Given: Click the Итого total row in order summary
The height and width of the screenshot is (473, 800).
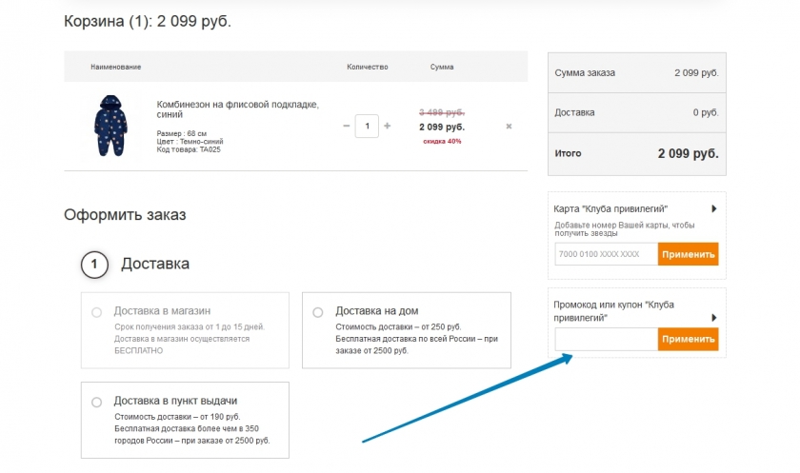Looking at the screenshot, I should tap(636, 153).
